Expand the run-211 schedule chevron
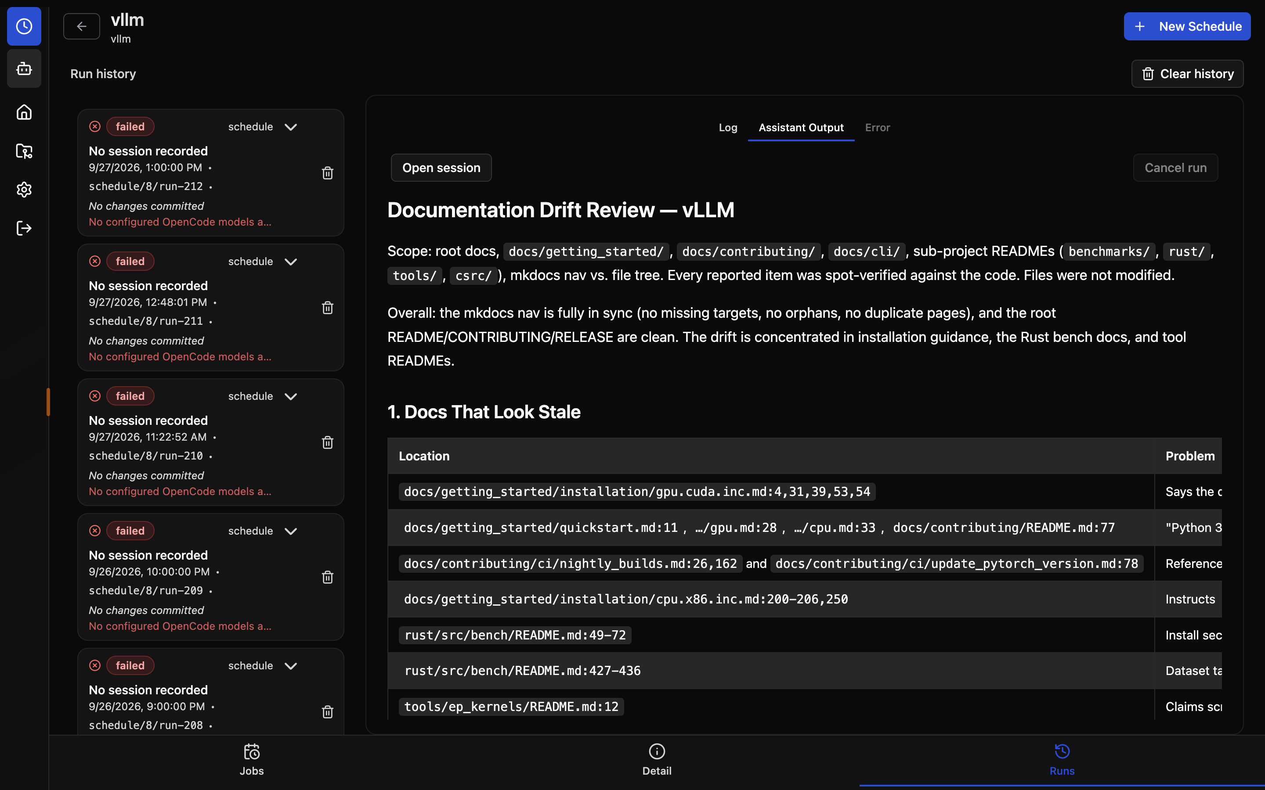This screenshot has height=790, width=1265. click(291, 262)
